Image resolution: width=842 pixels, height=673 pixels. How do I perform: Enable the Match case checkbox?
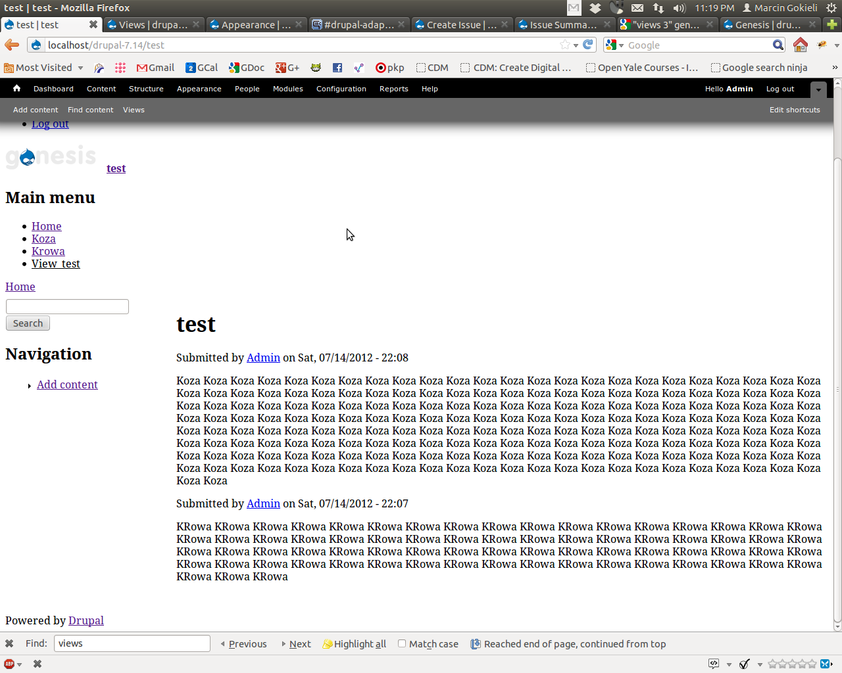(x=402, y=643)
